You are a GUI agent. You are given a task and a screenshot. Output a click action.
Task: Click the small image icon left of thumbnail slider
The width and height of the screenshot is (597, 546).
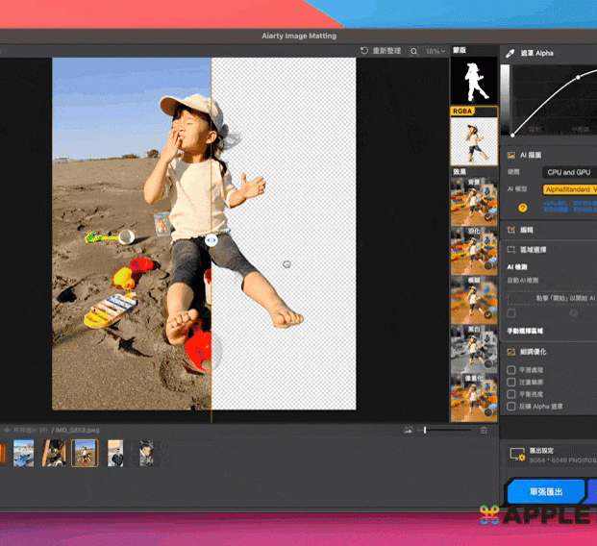pos(409,430)
